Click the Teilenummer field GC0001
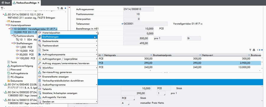Viewport: 266px width, 107px height. click(145, 24)
